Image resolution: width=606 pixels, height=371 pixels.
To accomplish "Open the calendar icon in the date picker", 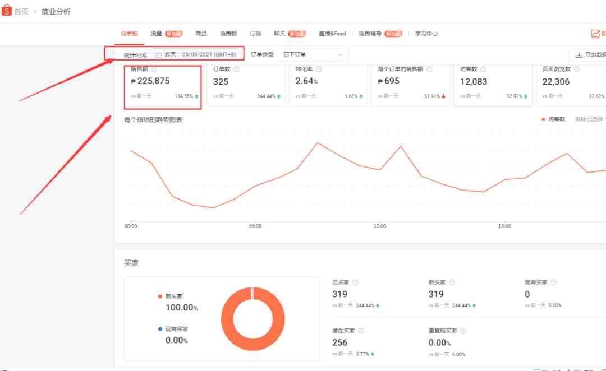I will 158,55.
